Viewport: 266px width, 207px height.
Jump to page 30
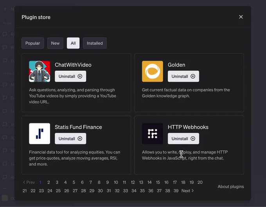[x=100, y=191]
